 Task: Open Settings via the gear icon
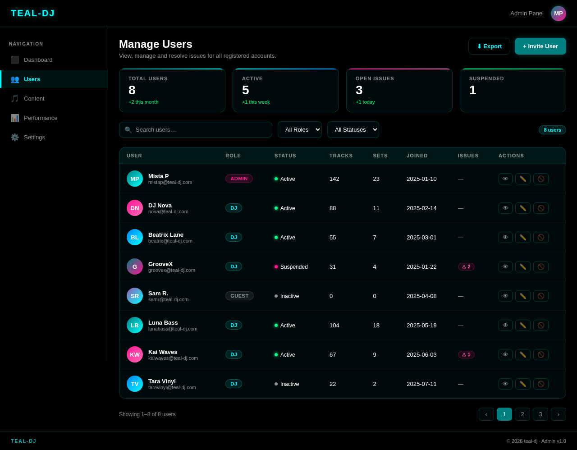coord(15,137)
